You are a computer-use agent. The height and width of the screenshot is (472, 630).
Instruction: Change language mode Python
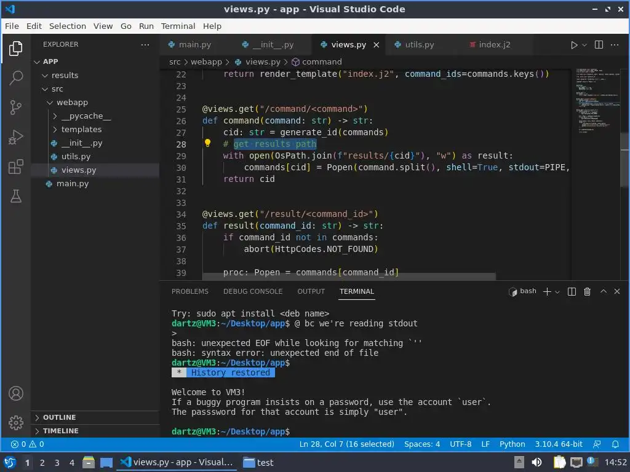(x=512, y=444)
